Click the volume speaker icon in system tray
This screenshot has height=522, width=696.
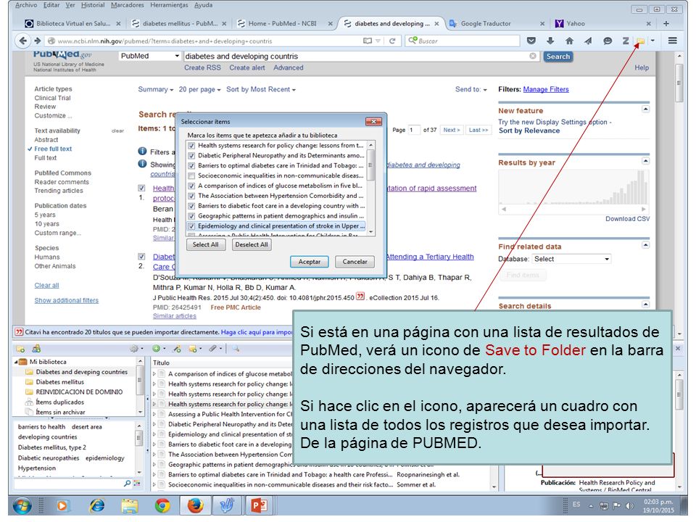pyautogui.click(x=629, y=505)
